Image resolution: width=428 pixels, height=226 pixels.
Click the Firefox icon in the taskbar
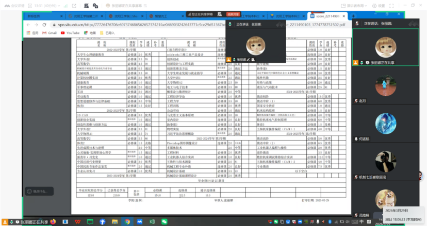point(52,221)
